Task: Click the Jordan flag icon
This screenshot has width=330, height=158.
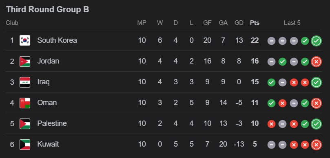Action: click(x=25, y=61)
